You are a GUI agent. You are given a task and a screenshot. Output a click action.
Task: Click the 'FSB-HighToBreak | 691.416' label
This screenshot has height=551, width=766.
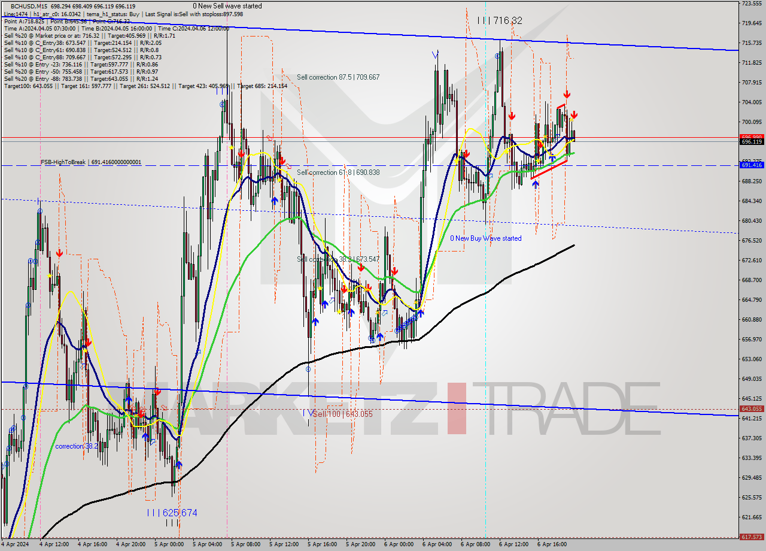(91, 162)
